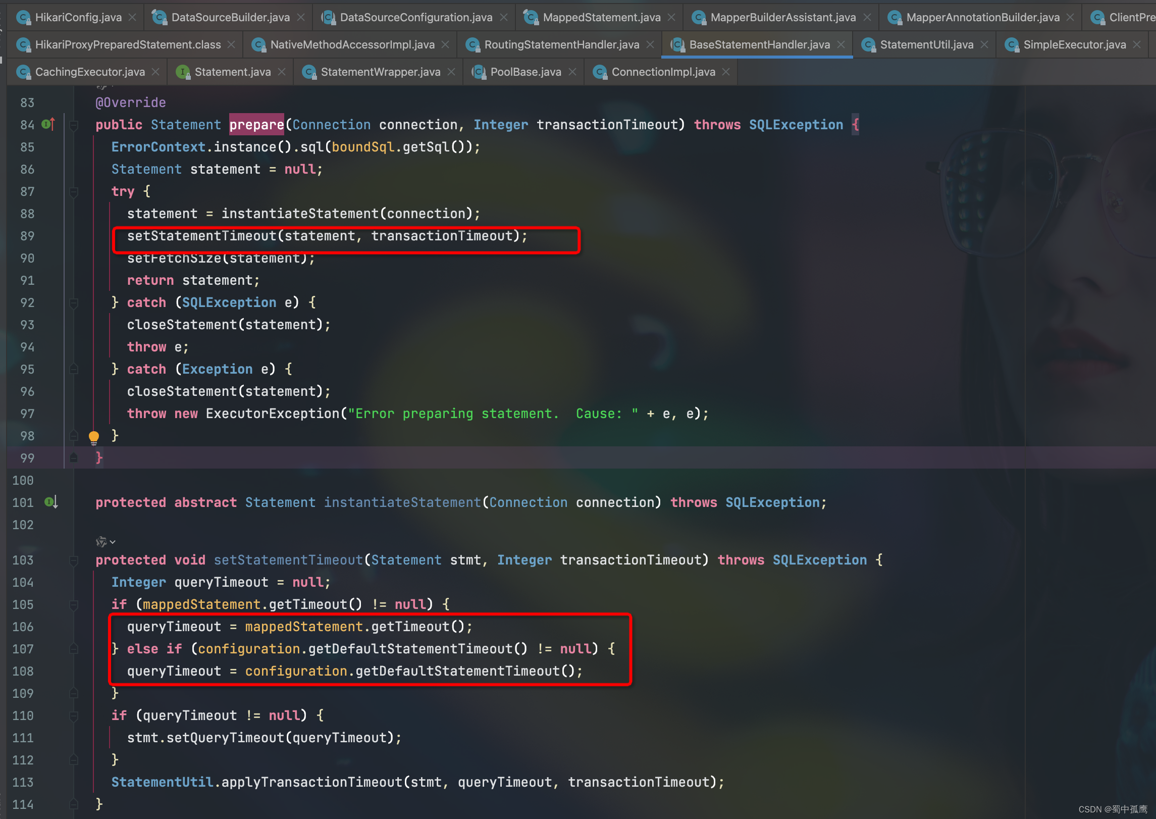Click the implements-method gutter icon on line 84
The height and width of the screenshot is (819, 1156).
pos(48,124)
